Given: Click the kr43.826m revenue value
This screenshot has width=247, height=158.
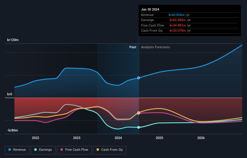Looking at the screenshot, I should point(177,15).
